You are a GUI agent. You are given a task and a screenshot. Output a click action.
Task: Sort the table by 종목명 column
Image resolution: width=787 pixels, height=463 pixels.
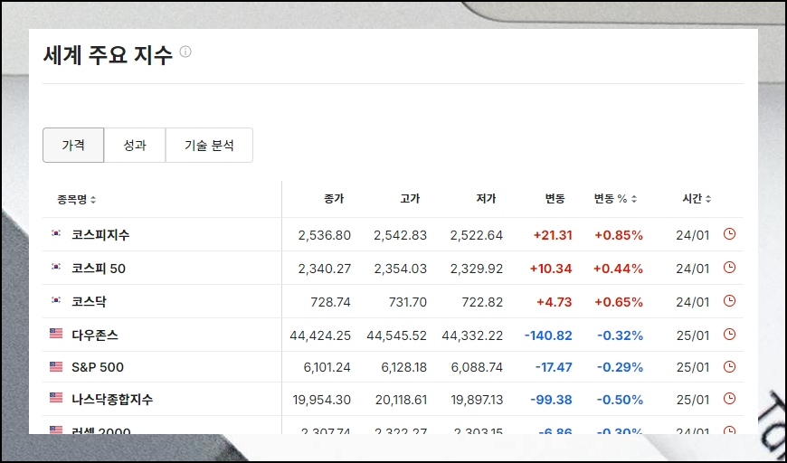(76, 199)
